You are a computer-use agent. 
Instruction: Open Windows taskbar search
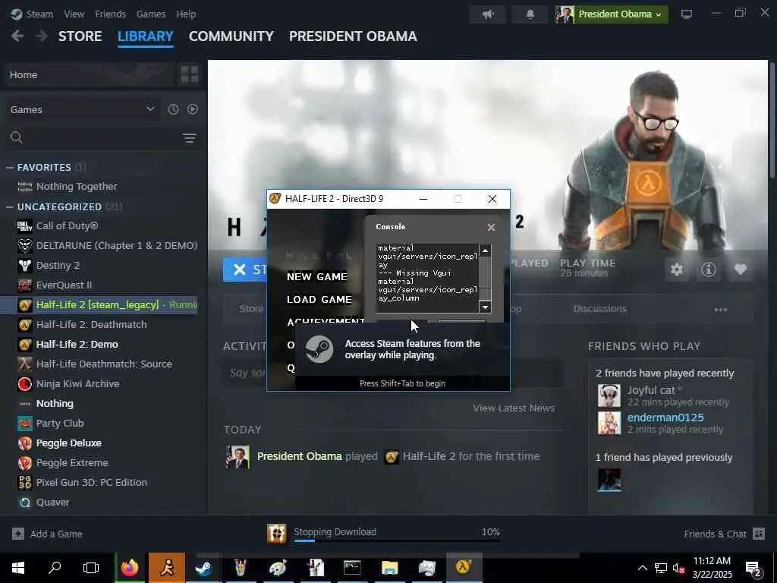pyautogui.click(x=55, y=568)
